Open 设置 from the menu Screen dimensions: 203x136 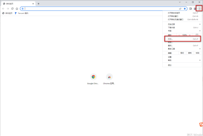tap(182, 57)
